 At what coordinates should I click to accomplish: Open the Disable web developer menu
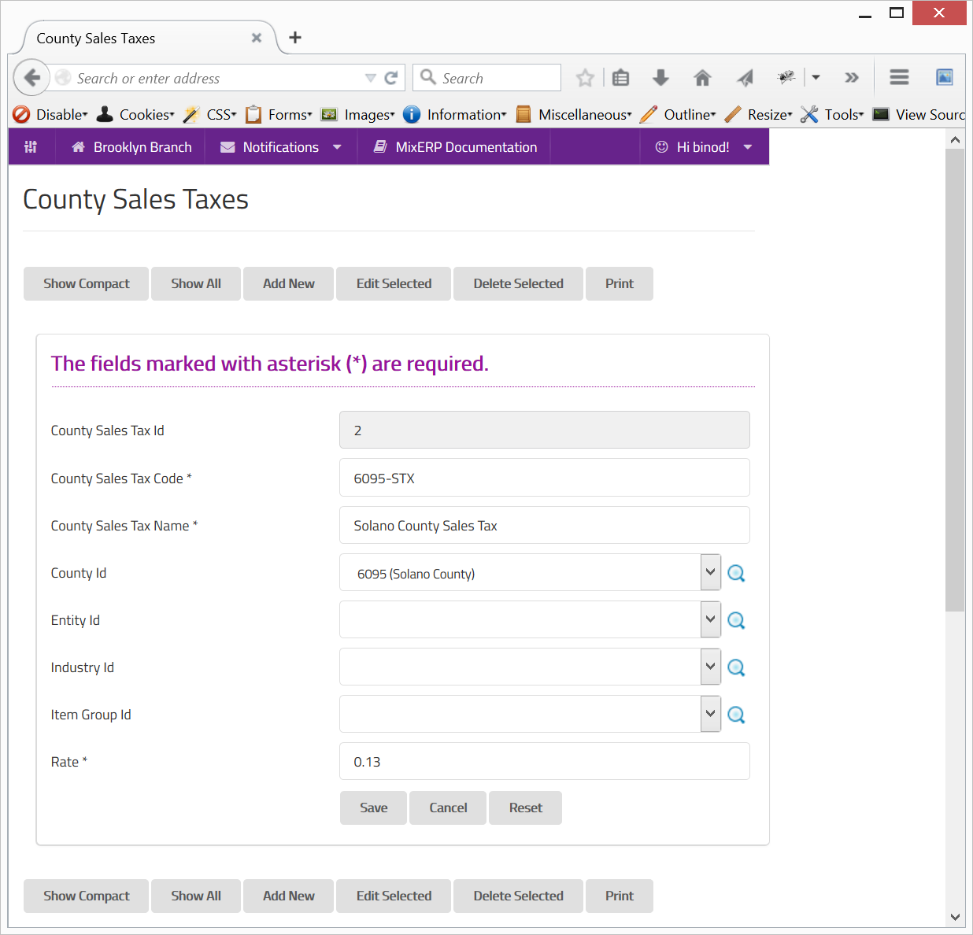pos(50,115)
